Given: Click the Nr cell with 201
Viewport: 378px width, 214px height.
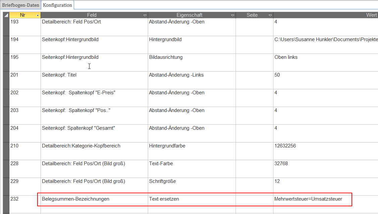Looking at the screenshot, I should point(15,75).
